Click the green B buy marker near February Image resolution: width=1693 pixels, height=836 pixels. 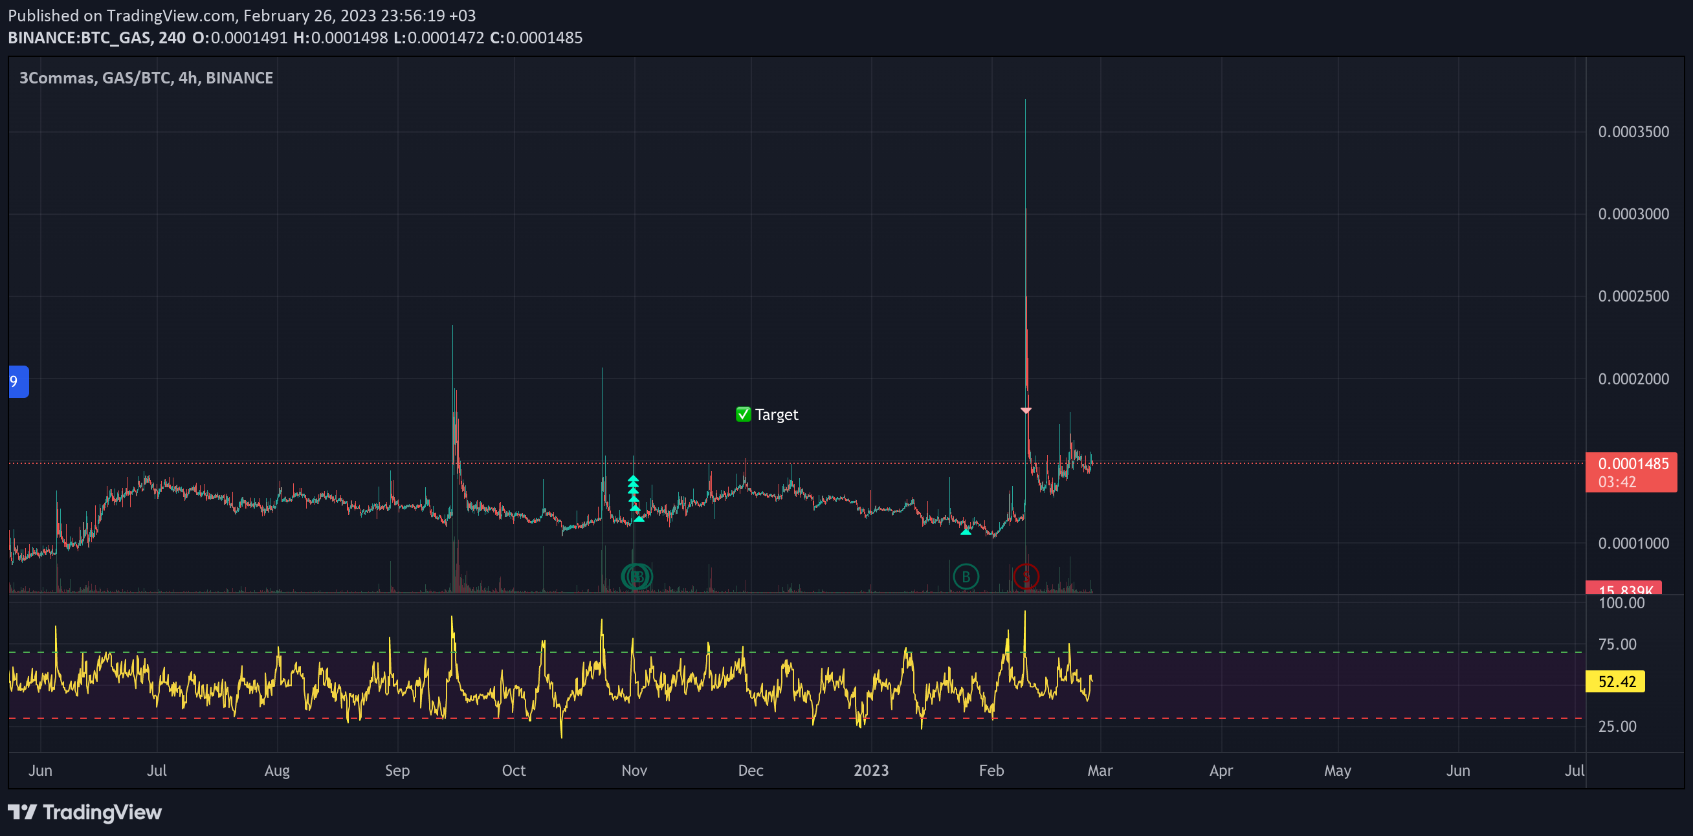[966, 577]
